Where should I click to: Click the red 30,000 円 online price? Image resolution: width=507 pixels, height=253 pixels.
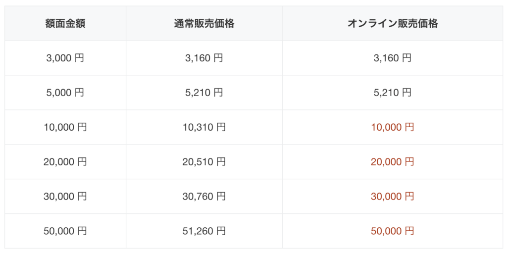pos(393,197)
